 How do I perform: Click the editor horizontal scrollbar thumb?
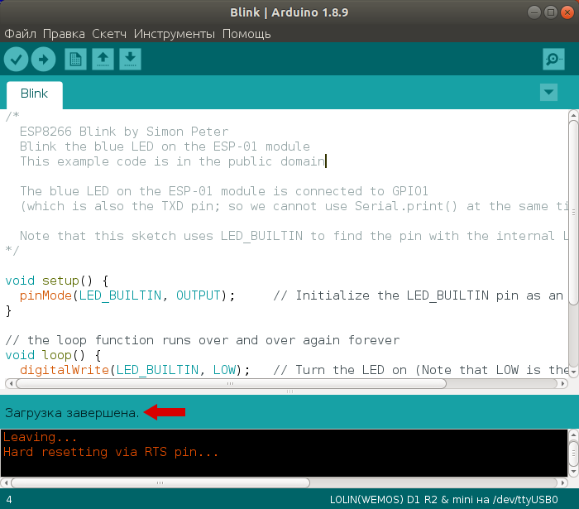point(231,383)
